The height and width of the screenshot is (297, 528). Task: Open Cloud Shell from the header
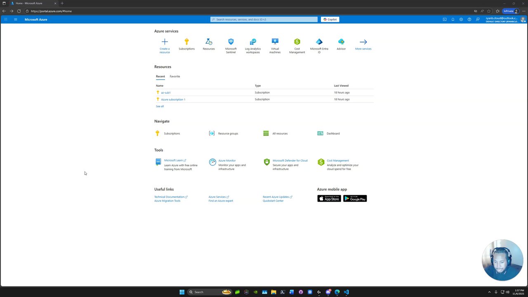(x=445, y=19)
